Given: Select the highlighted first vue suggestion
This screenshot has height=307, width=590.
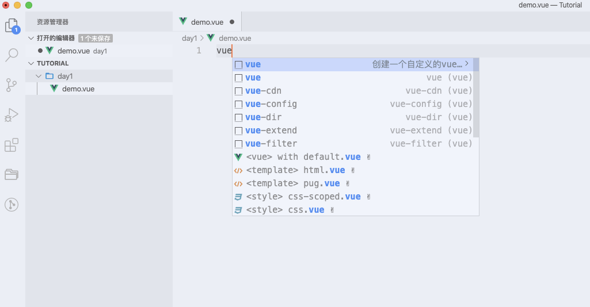Looking at the screenshot, I should [353, 64].
